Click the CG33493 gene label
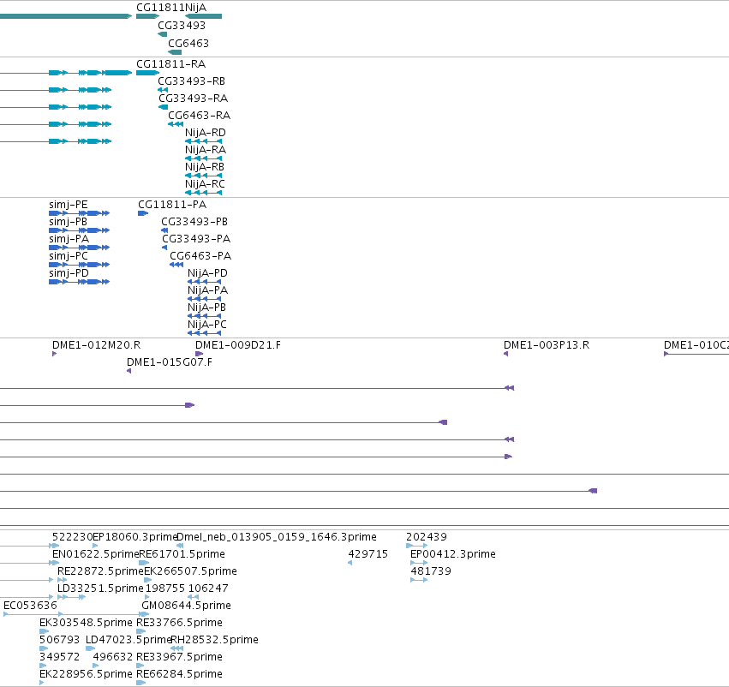The height and width of the screenshot is (687, 729). (182, 26)
